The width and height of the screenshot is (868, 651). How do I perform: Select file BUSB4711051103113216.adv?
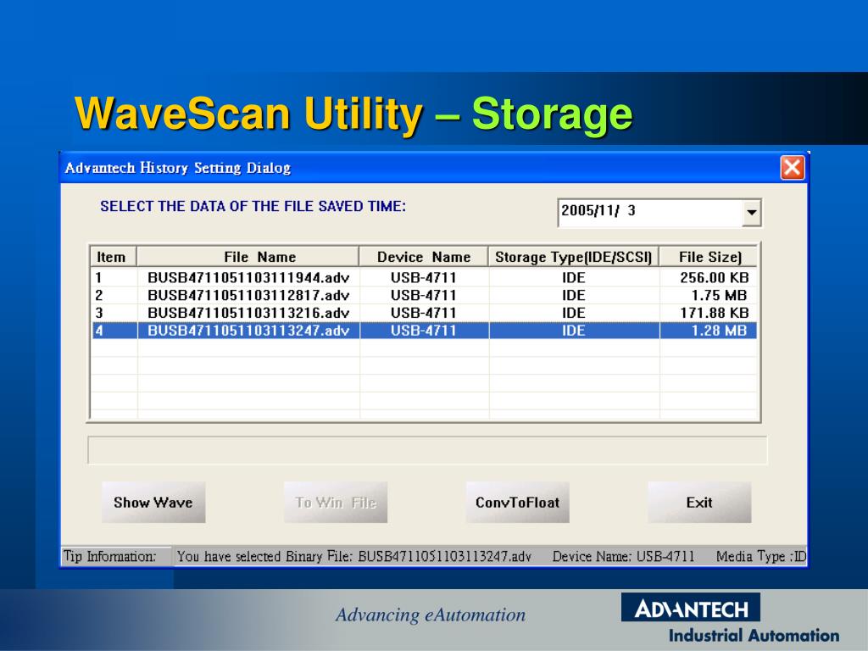248,313
